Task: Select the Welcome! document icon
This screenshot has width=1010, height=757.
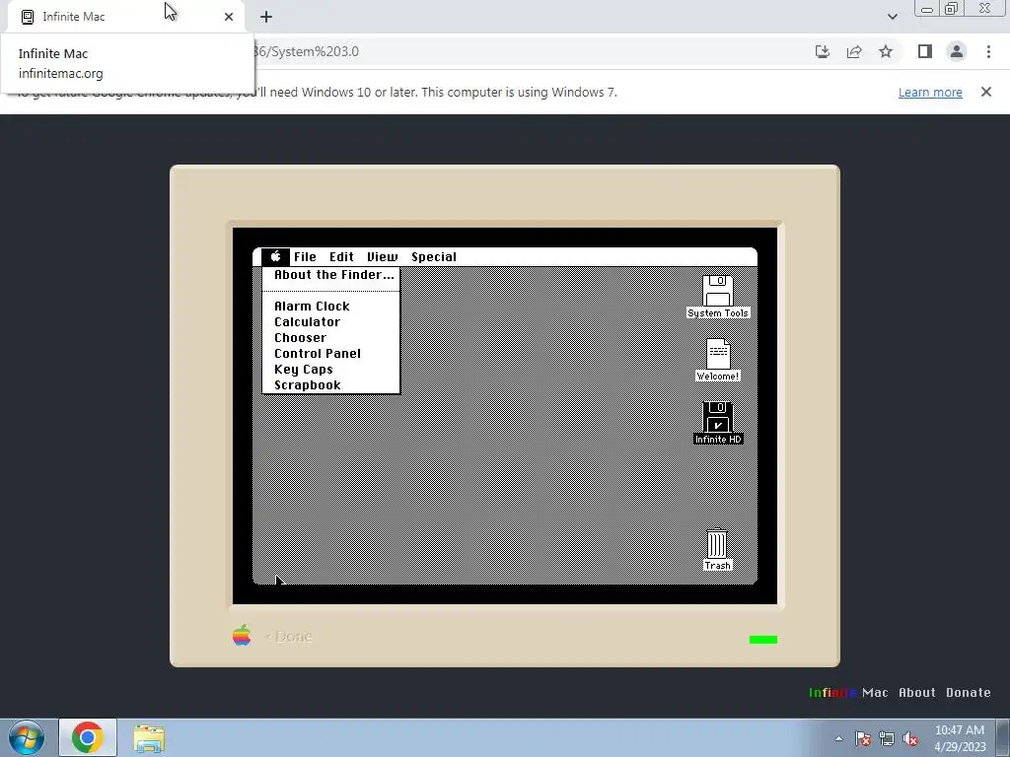Action: point(718,359)
